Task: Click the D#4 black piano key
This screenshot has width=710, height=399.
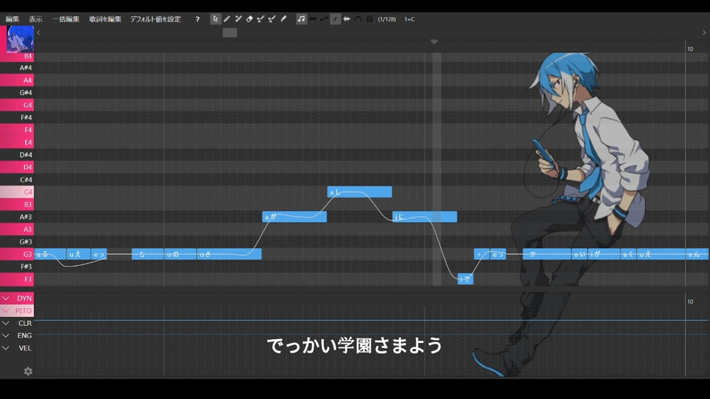Action: tap(17, 154)
